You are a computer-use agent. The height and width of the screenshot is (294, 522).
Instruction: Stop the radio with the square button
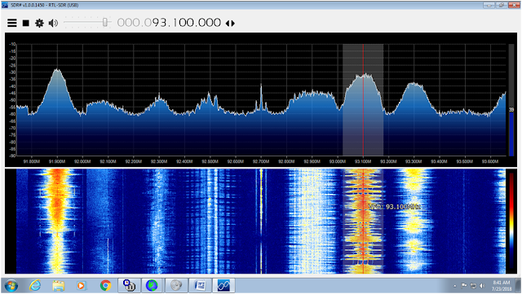[25, 23]
